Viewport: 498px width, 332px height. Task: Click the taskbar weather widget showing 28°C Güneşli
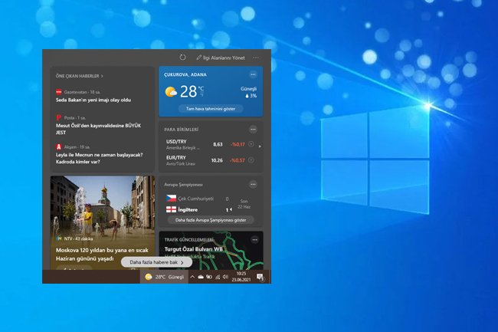165,277
